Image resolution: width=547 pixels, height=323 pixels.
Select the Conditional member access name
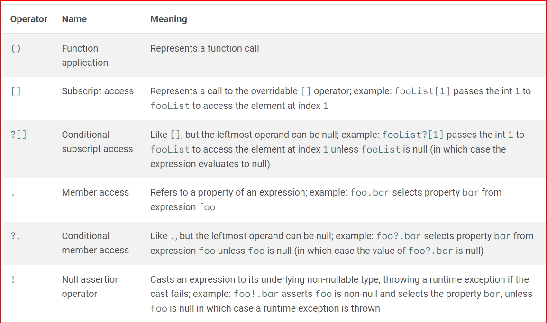tap(95, 243)
